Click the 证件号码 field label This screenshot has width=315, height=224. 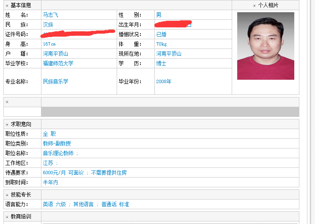coord(16,34)
